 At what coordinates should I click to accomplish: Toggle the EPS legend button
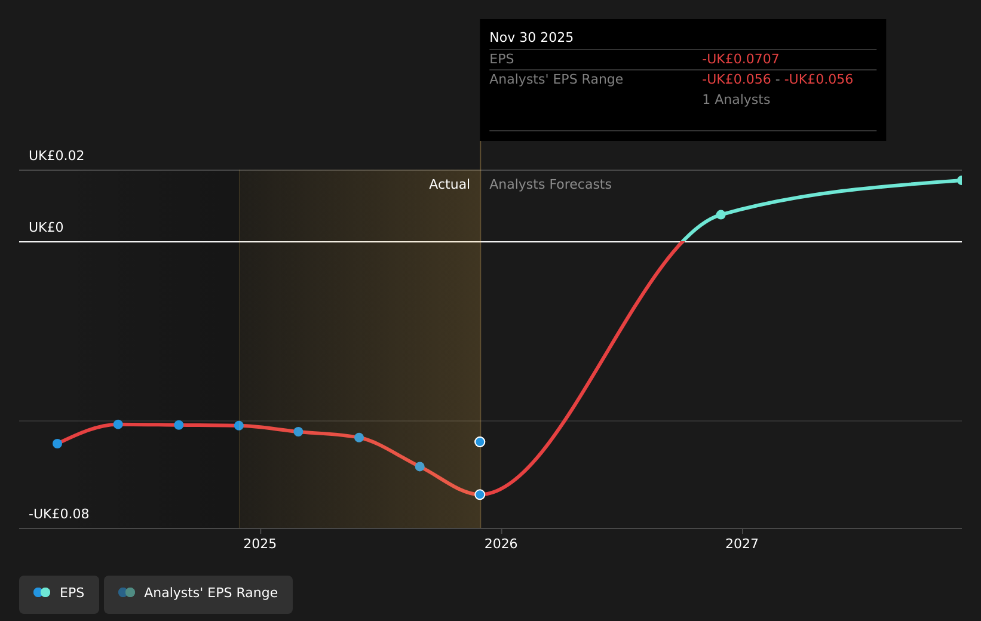click(x=59, y=594)
